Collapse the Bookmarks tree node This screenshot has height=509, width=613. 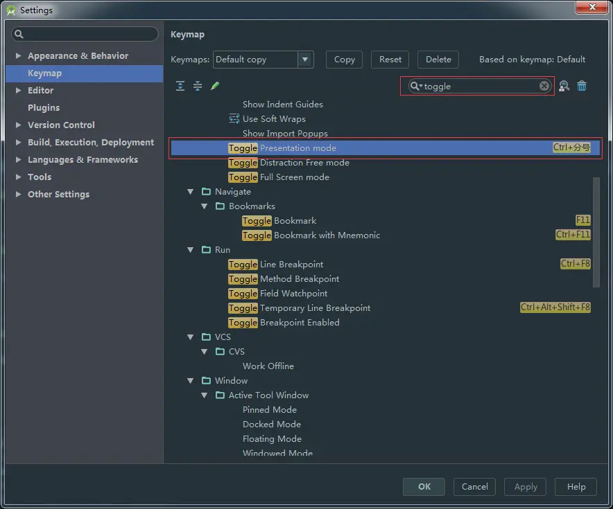coord(205,206)
